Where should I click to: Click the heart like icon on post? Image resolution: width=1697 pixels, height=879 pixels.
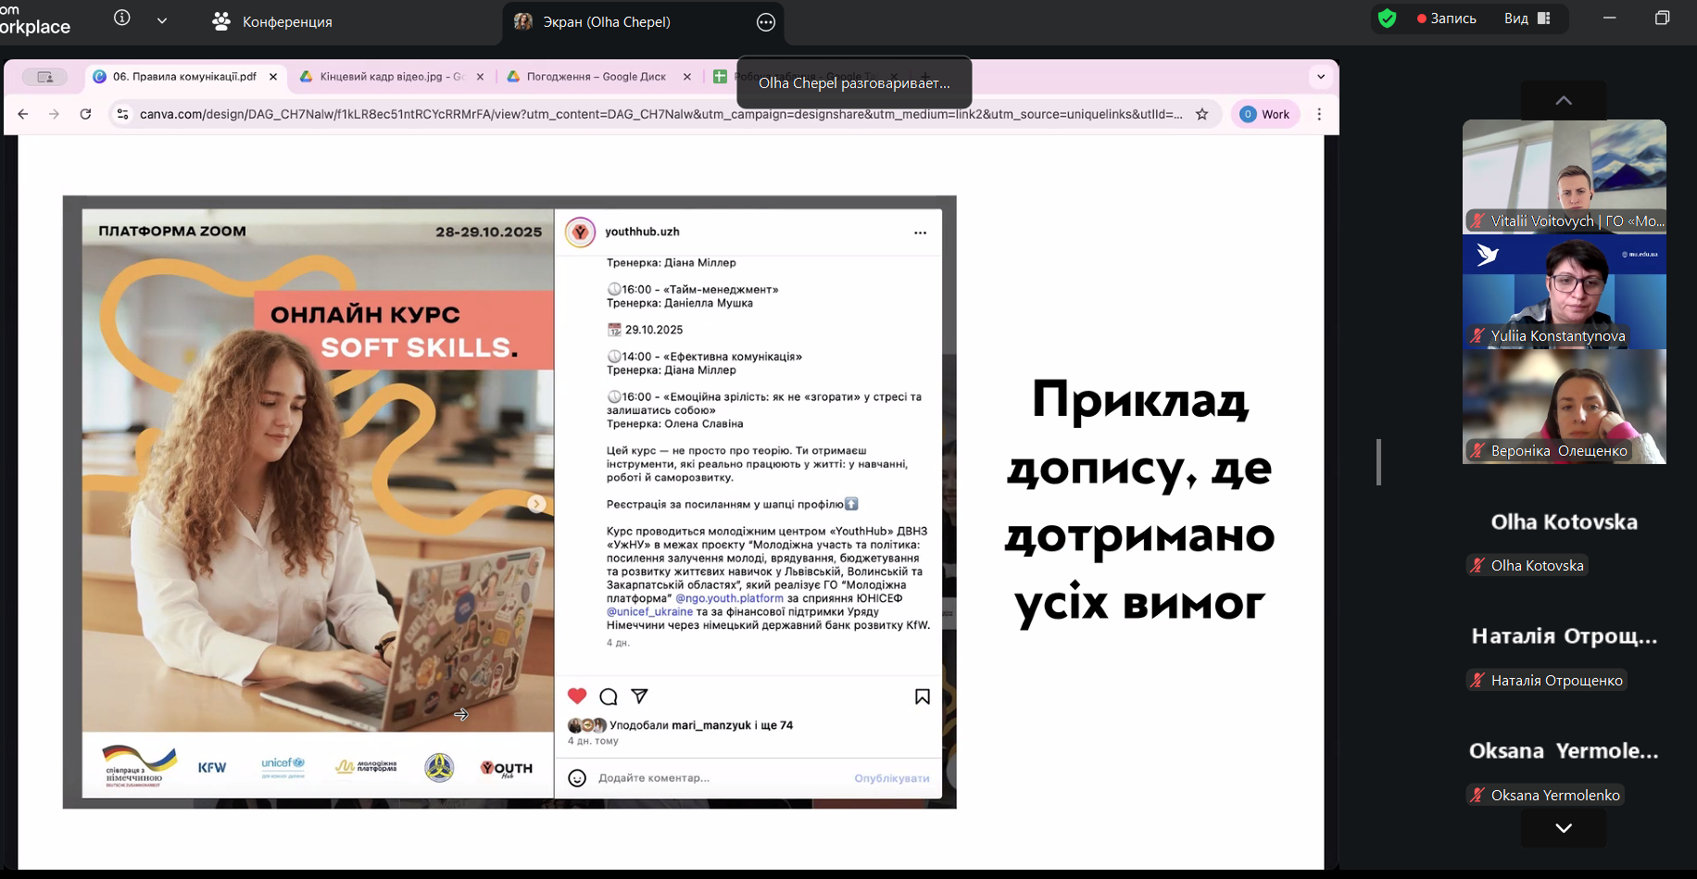point(577,697)
